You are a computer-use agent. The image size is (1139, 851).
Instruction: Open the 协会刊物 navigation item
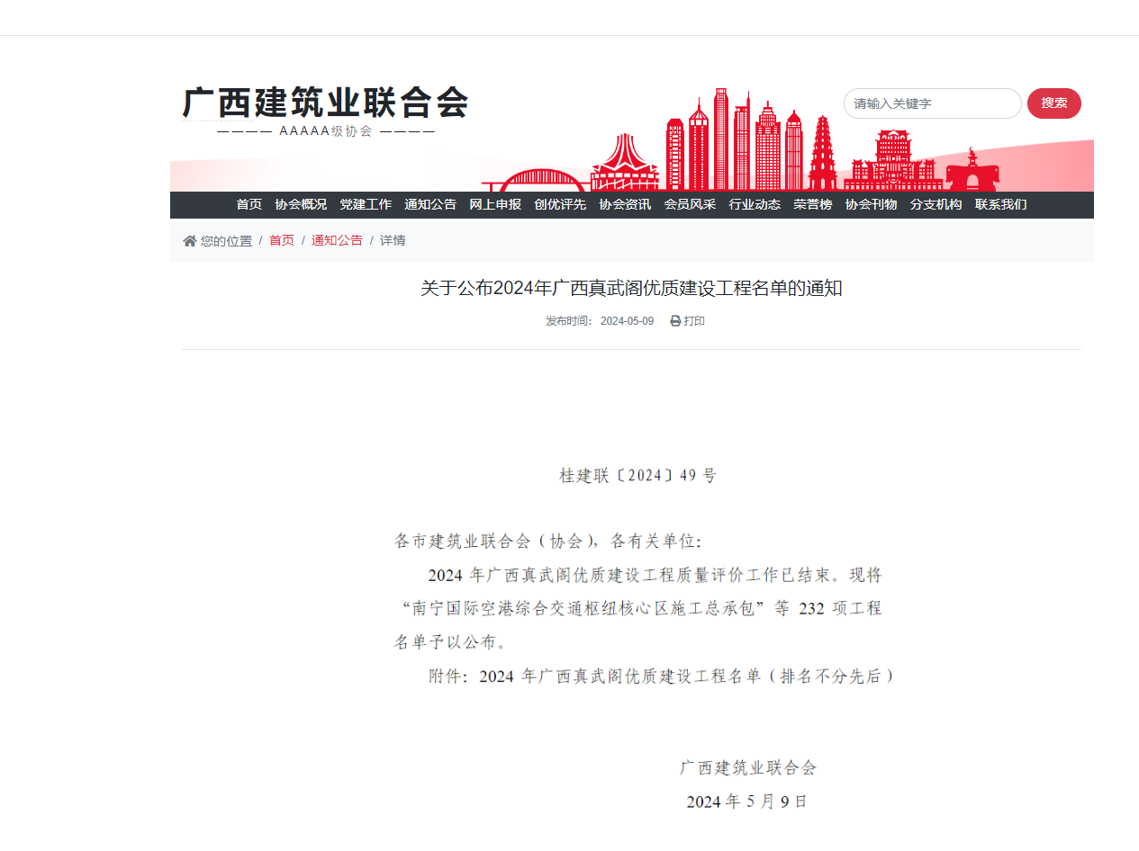pos(871,205)
